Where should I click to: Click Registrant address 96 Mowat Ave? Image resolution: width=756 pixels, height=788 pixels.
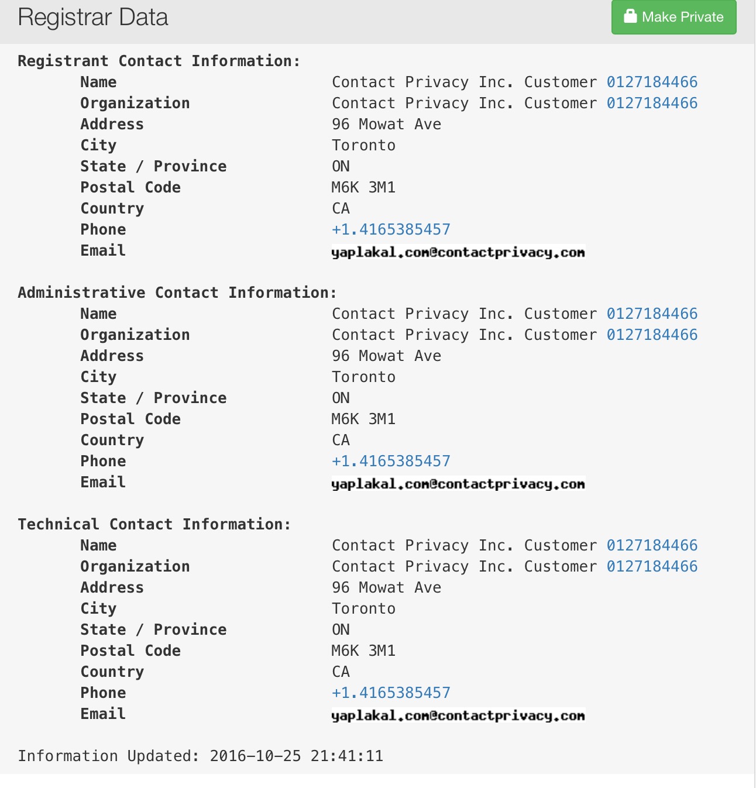point(387,124)
